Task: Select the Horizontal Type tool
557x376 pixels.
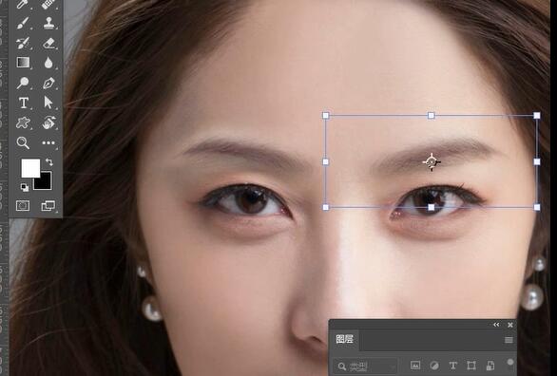Action: pos(24,103)
